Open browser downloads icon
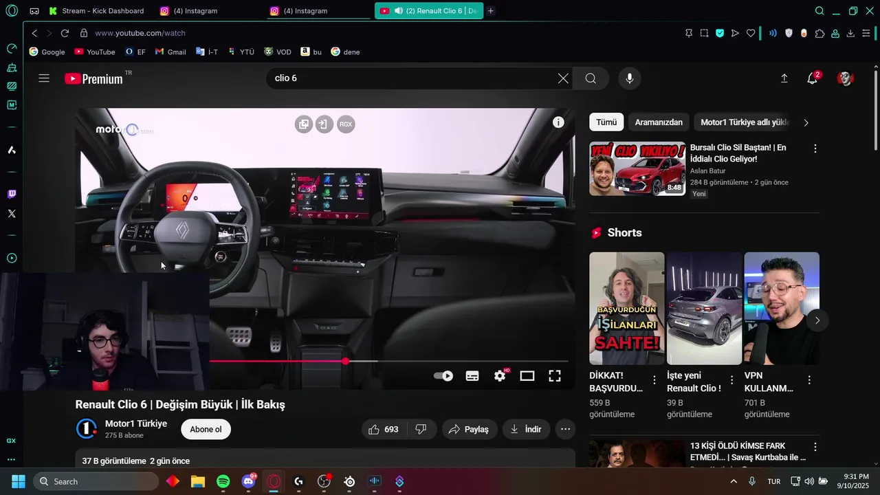Image resolution: width=880 pixels, height=495 pixels. 850,33
